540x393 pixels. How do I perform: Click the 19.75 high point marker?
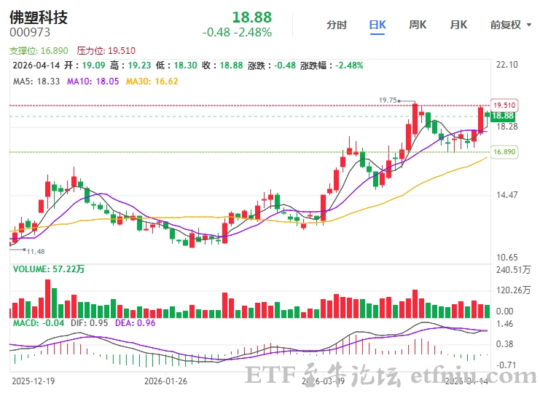388,100
